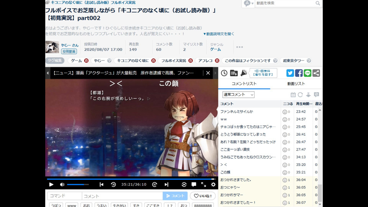Share the video on Facebook

pos(299,73)
